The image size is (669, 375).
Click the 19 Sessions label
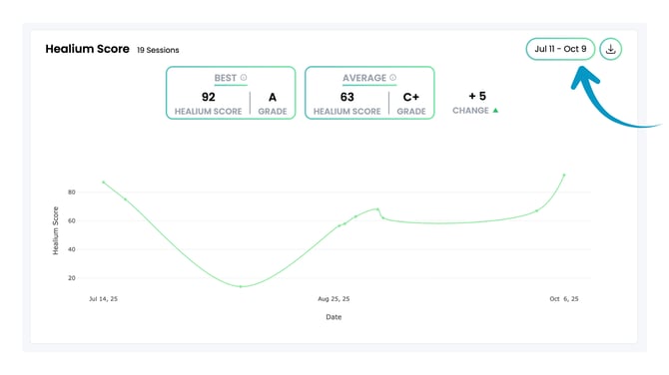point(158,50)
